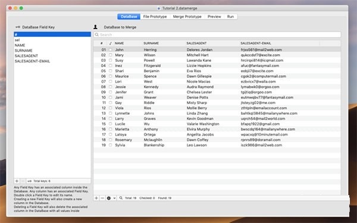Remove a database row with minus icon
The height and width of the screenshot is (223, 357).
102,198
